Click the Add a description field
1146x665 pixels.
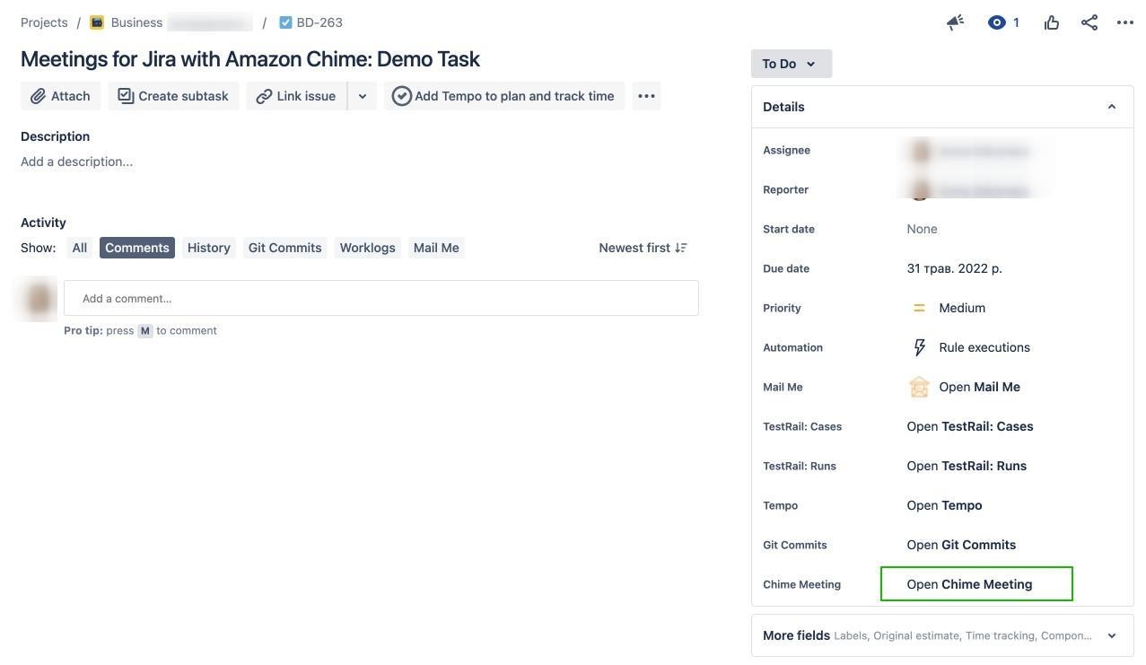(76, 162)
